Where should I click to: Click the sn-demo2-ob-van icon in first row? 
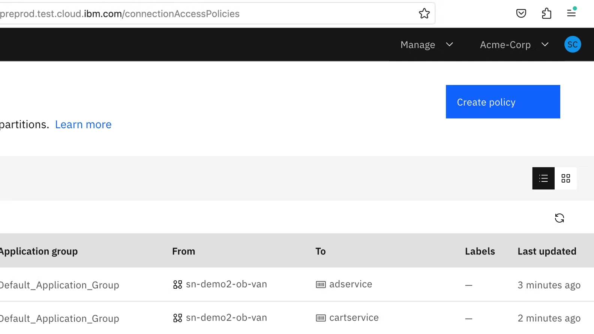coord(177,285)
